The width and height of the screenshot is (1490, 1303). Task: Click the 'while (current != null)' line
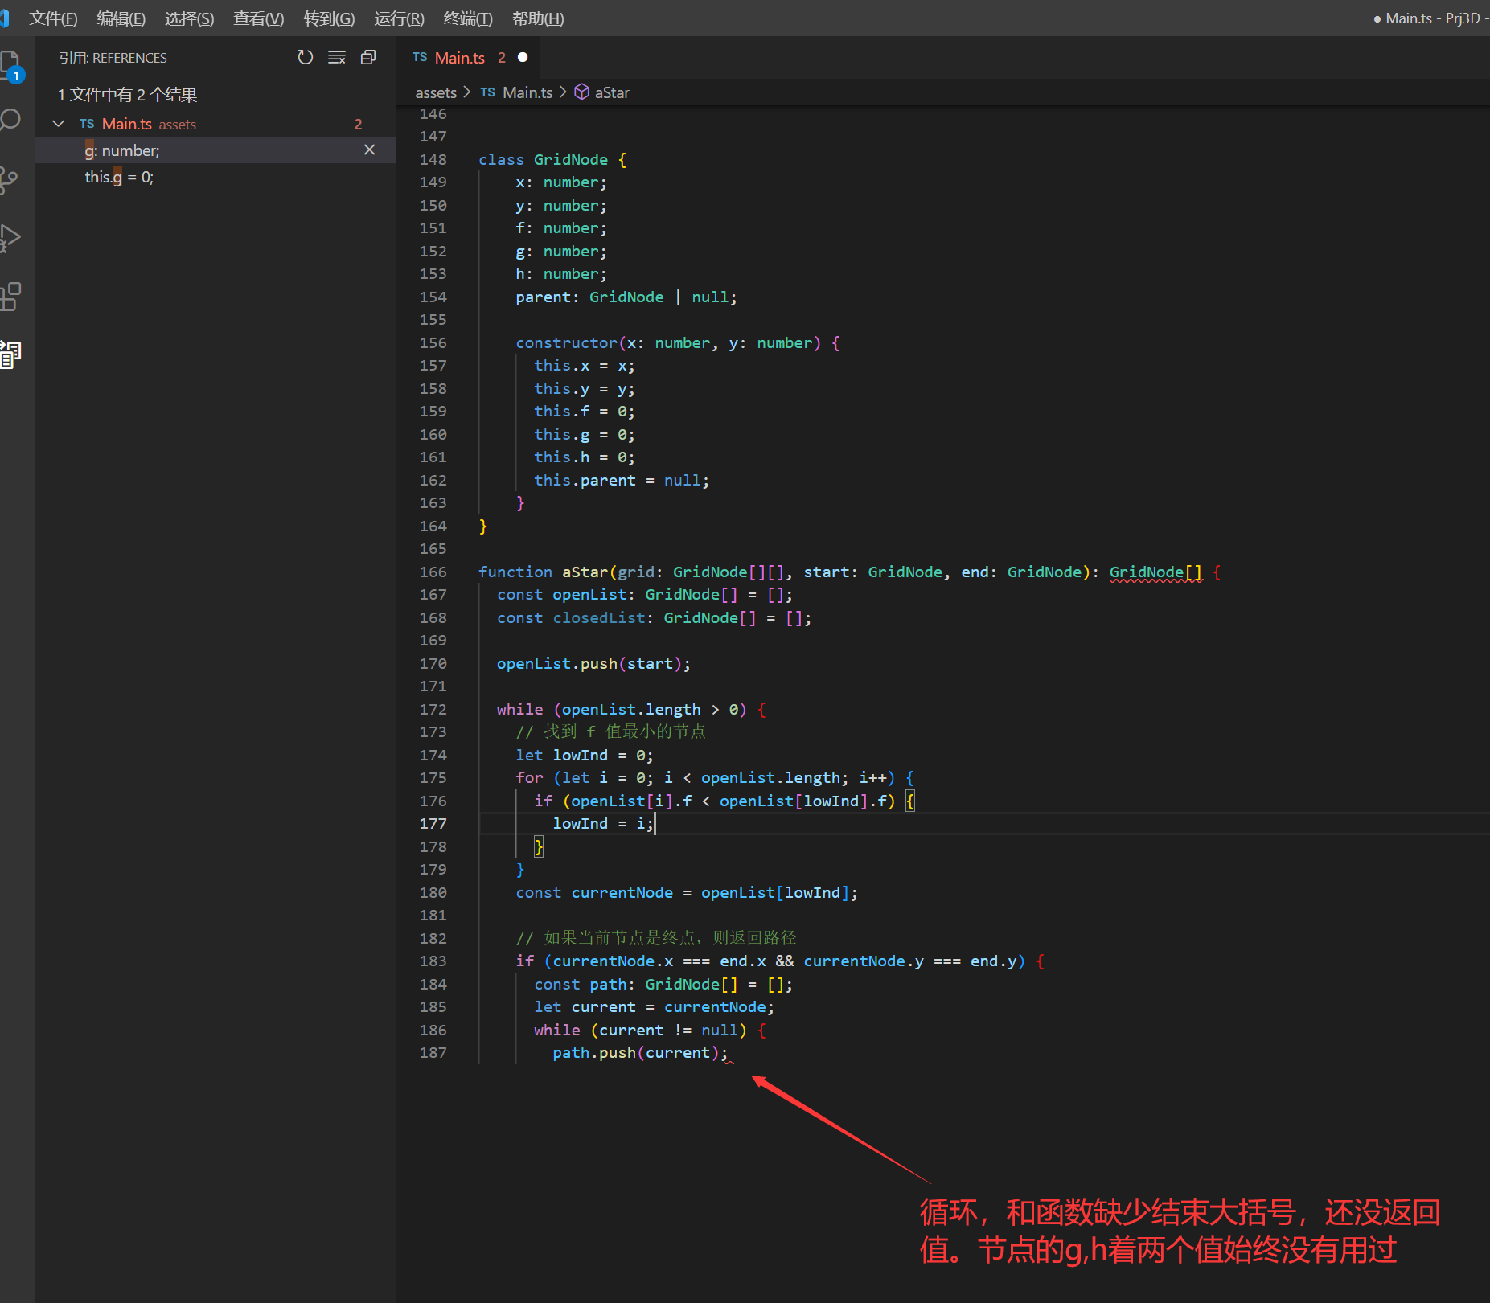pyautogui.click(x=650, y=1031)
